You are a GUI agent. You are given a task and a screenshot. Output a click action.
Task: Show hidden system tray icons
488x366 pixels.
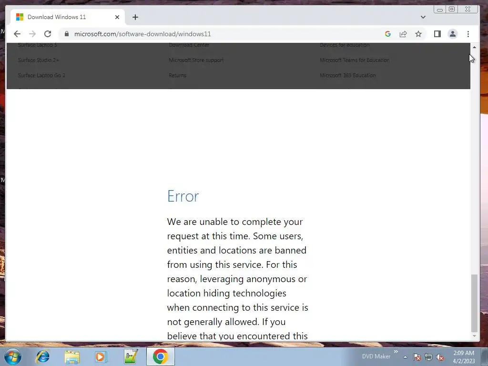405,357
